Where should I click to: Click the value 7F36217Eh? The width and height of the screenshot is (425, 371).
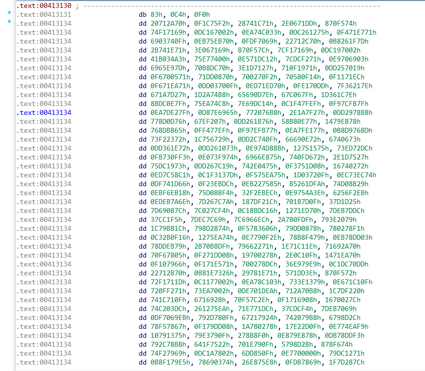click(x=355, y=86)
